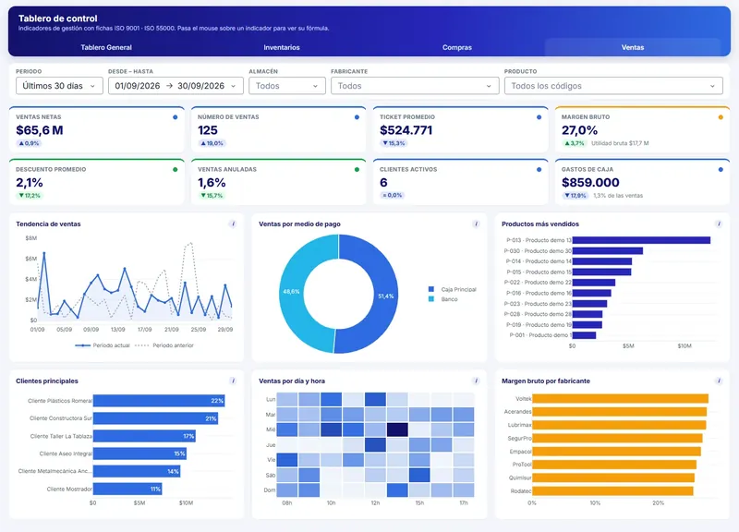Click the $859.000 Gastos de Caja value
739x532 pixels.
point(590,182)
